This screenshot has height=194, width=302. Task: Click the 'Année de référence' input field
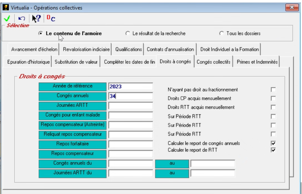[x=130, y=87]
